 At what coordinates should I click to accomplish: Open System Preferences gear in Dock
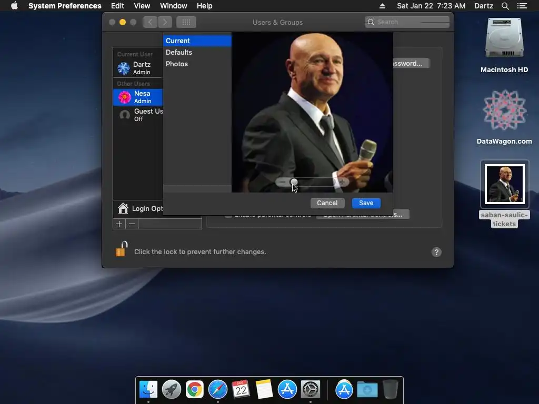point(311,389)
